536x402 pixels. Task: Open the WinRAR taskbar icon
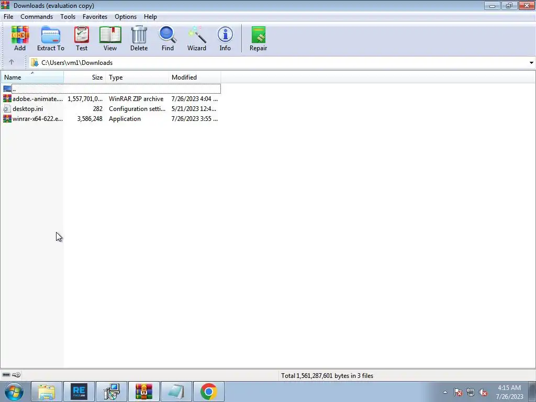143,392
